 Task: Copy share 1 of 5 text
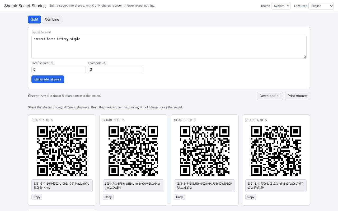point(37,197)
